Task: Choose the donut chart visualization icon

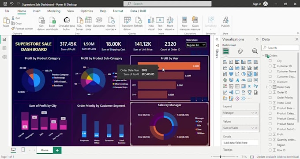Action: 250,74
